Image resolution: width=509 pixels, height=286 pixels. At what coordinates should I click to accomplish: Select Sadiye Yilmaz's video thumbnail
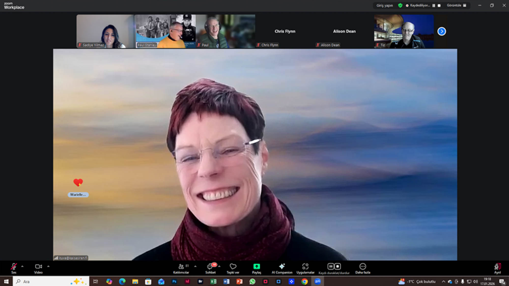click(x=105, y=31)
